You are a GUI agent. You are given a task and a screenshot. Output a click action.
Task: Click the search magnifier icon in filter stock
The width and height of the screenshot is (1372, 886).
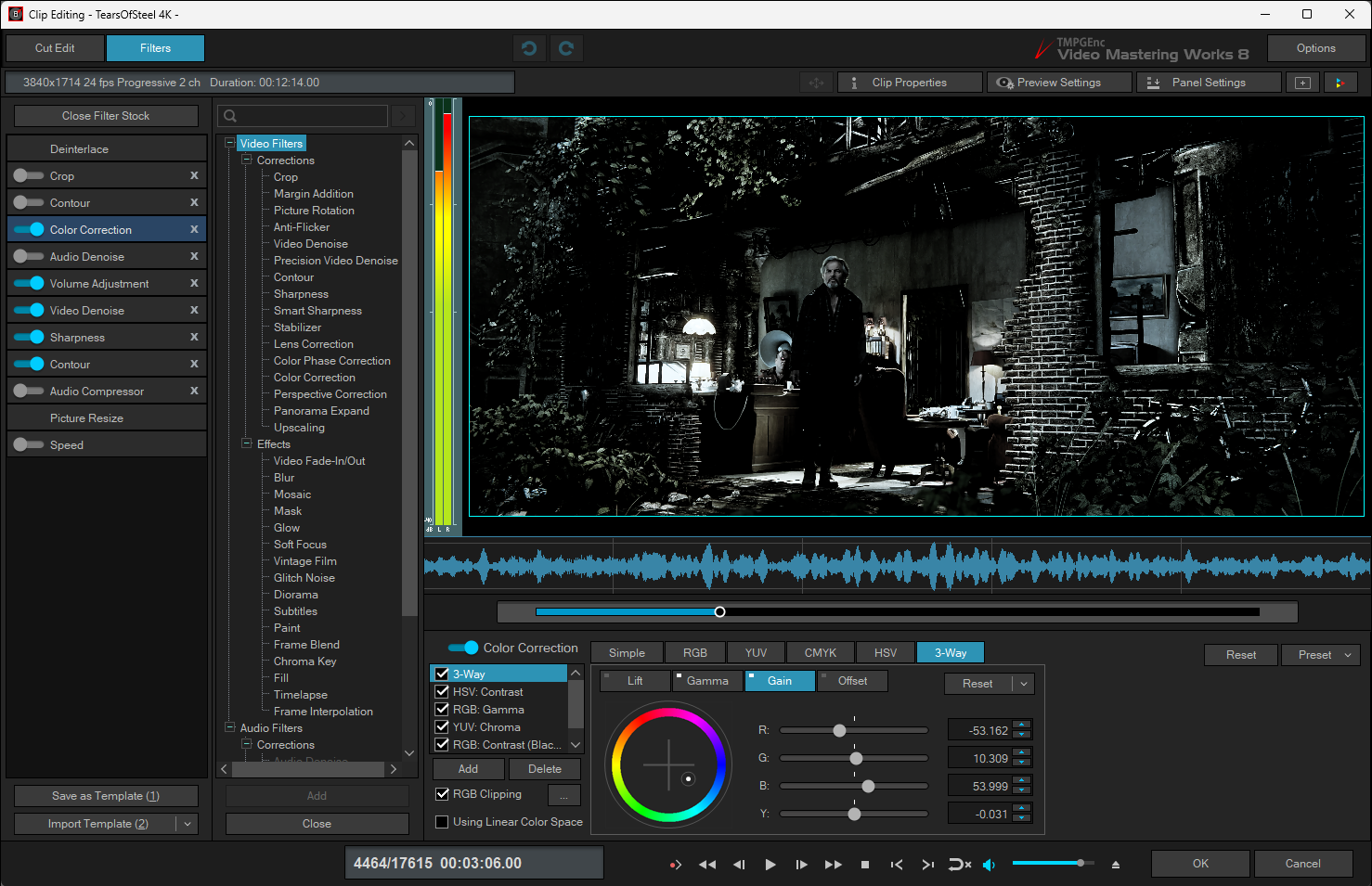230,116
